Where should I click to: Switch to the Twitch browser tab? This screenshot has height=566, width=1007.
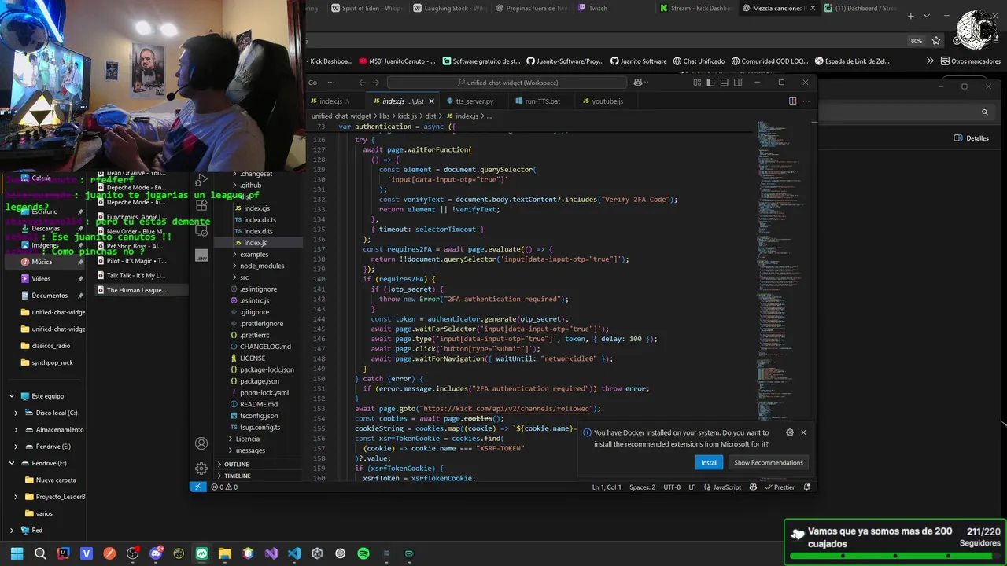(x=597, y=9)
